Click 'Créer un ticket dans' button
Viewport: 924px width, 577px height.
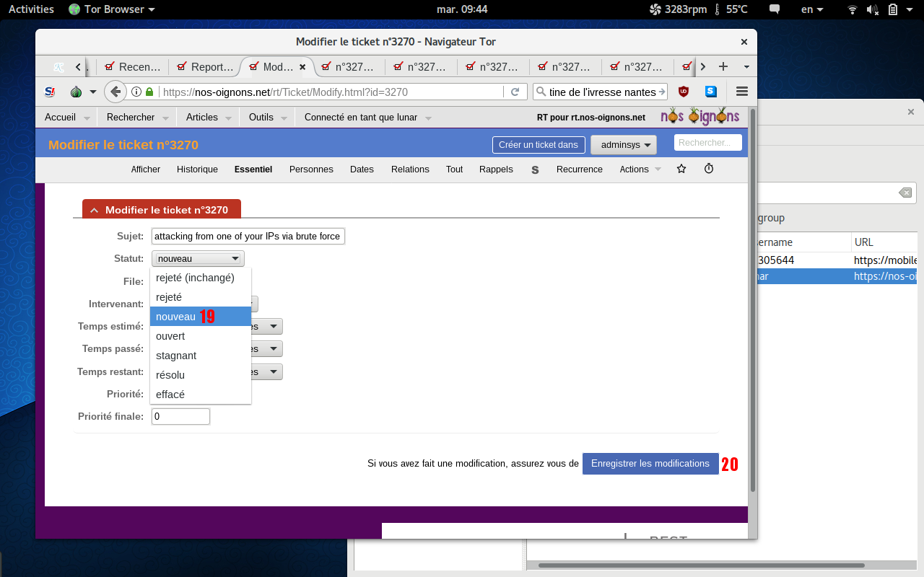click(x=538, y=144)
